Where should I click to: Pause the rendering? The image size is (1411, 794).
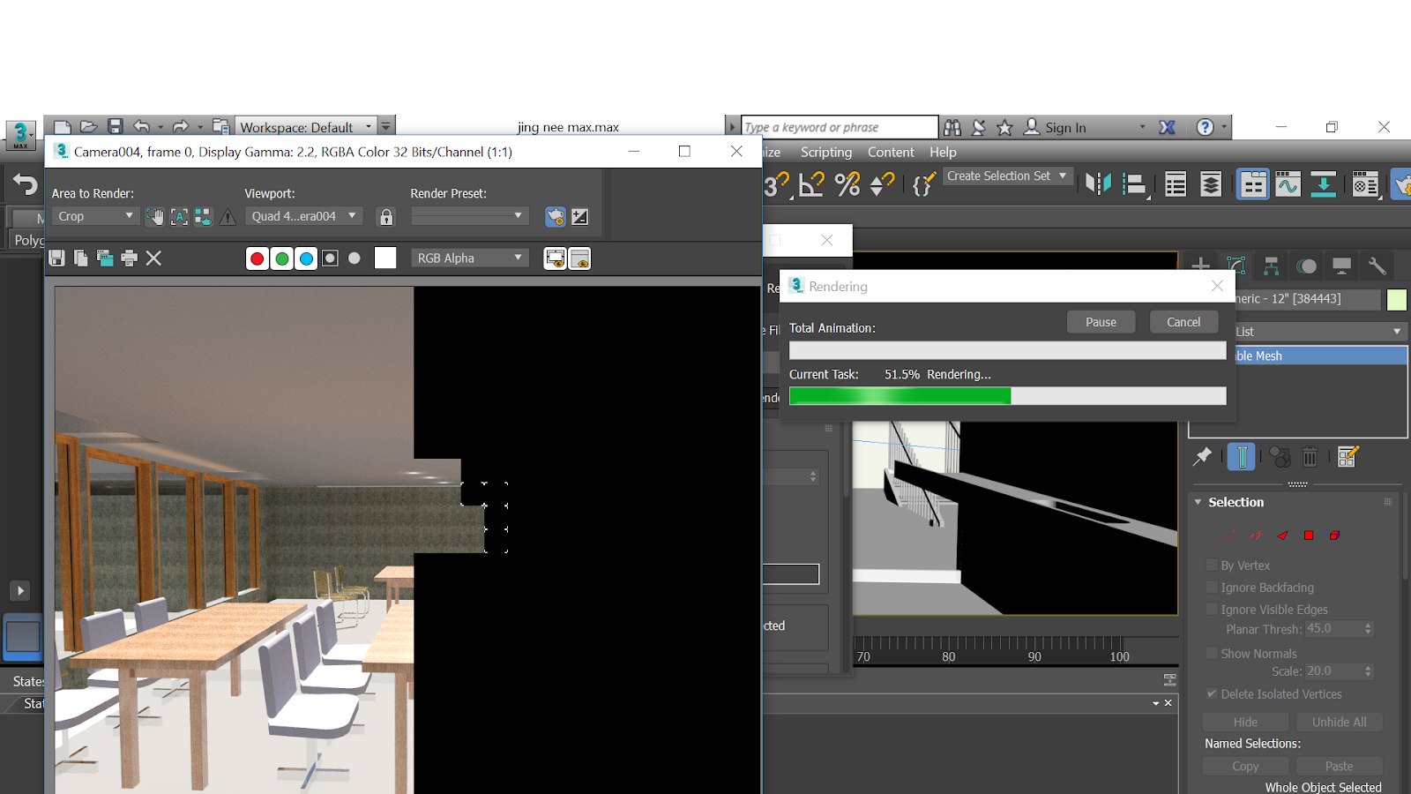[1101, 322]
